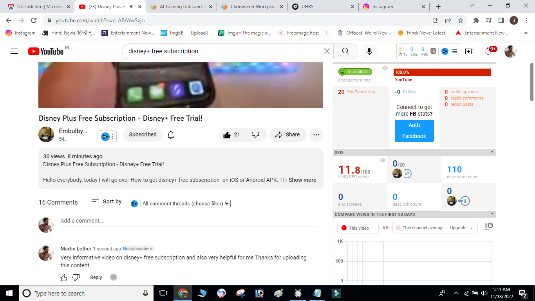The image size is (535, 301).
Task: Open Windows Start menu
Action: [x=9, y=293]
